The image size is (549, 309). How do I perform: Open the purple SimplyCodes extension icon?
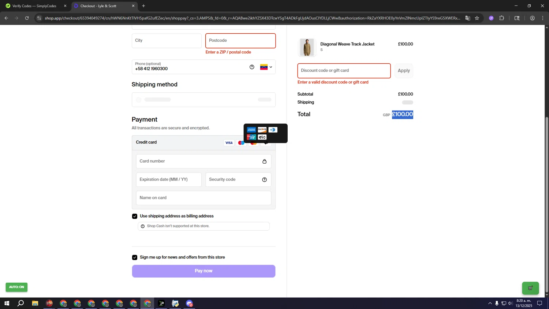coord(491,18)
